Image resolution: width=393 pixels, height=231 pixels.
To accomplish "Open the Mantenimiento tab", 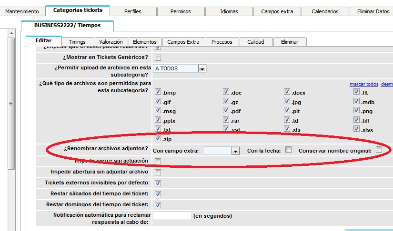I will click(22, 11).
